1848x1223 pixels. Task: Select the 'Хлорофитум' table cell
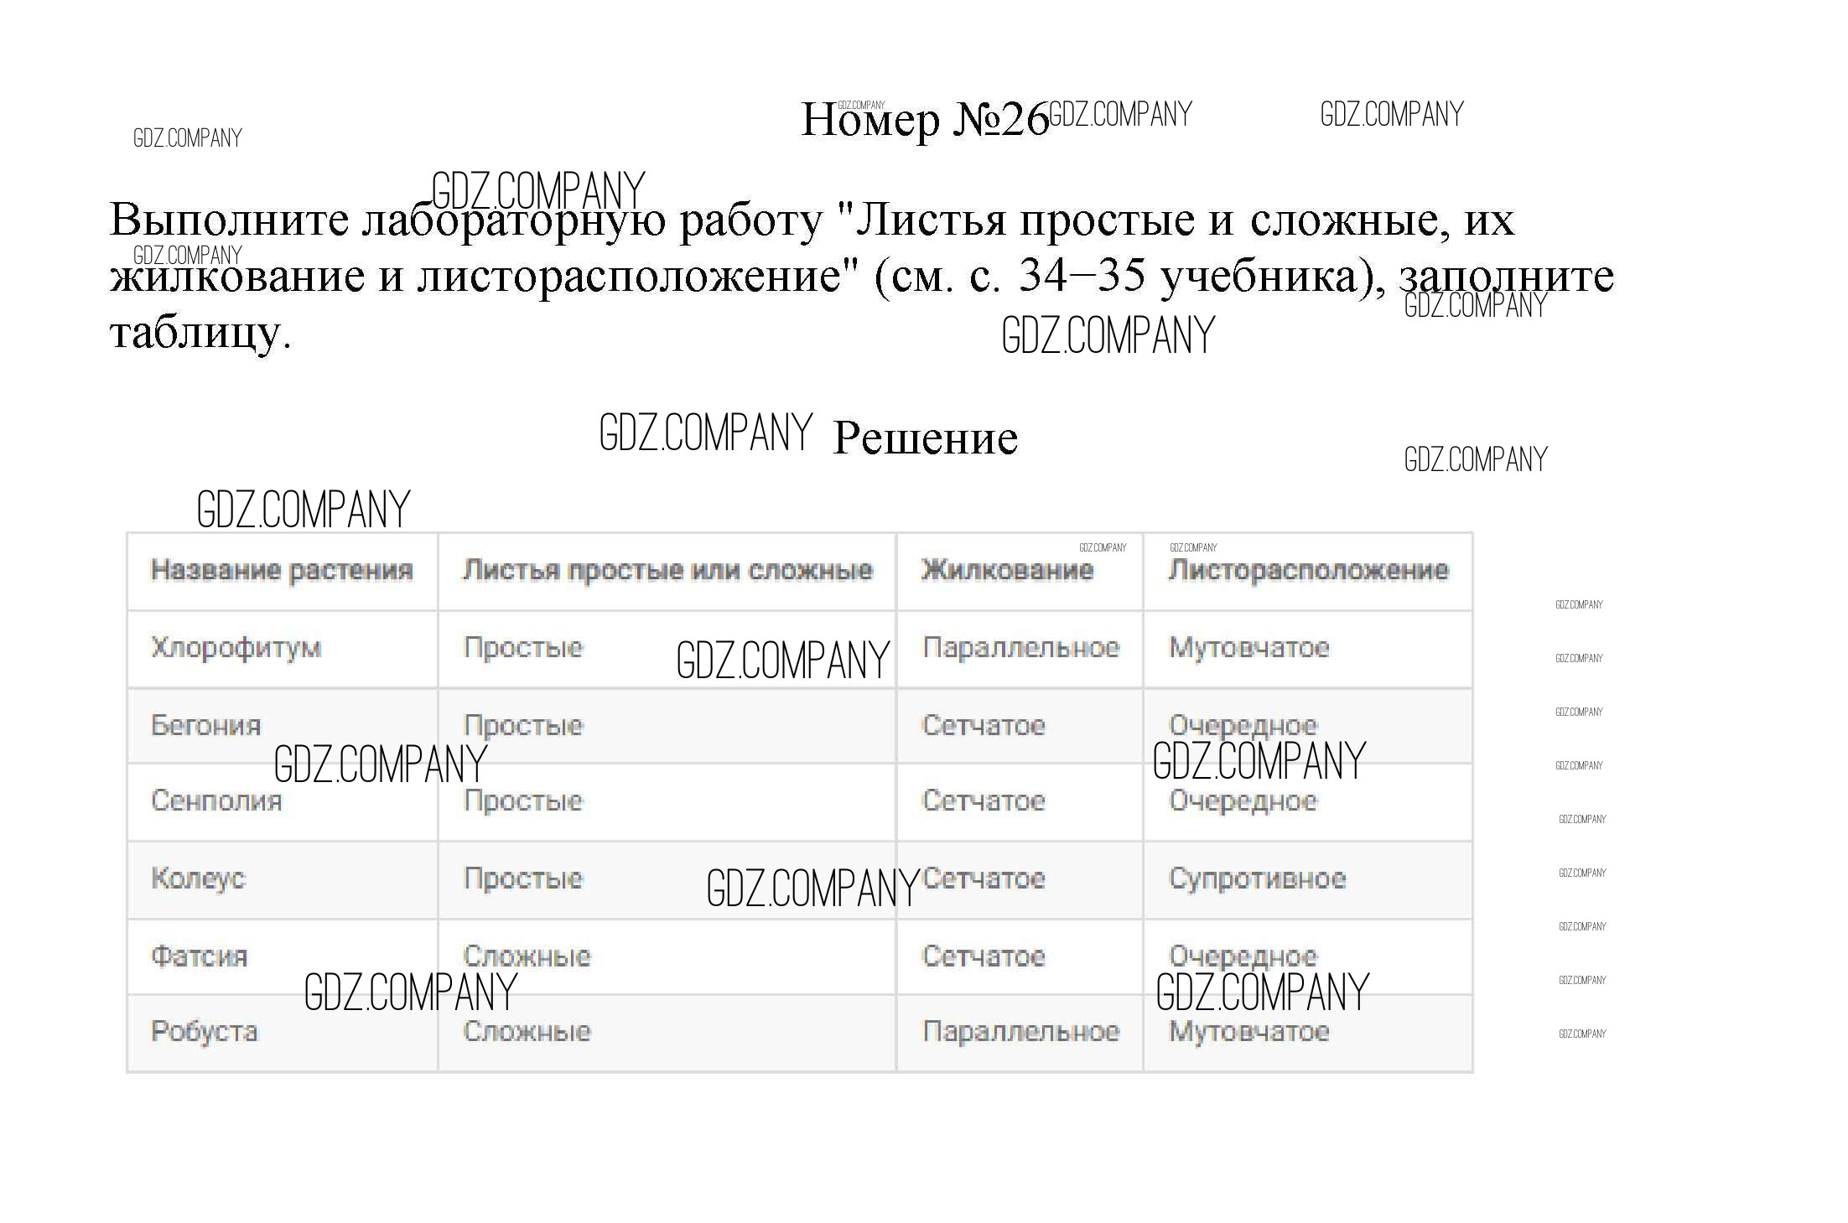click(236, 648)
